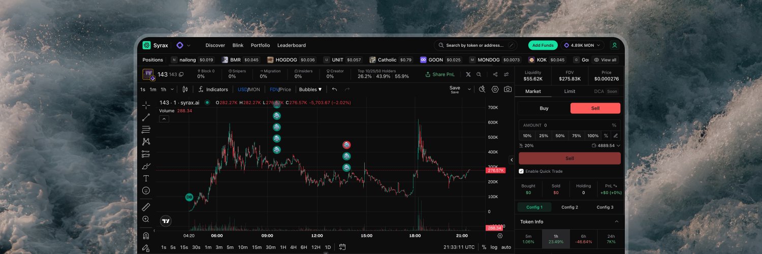
Task: Select the crosshair cursor tool
Action: pos(146,105)
